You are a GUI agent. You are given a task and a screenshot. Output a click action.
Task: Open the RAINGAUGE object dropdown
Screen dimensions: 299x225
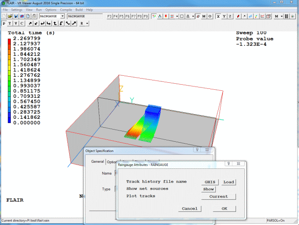[x=63, y=16]
